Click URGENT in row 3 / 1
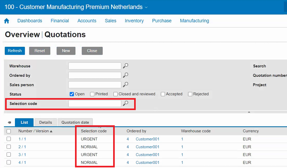Viewport: 287px width, 168px height. [89, 155]
